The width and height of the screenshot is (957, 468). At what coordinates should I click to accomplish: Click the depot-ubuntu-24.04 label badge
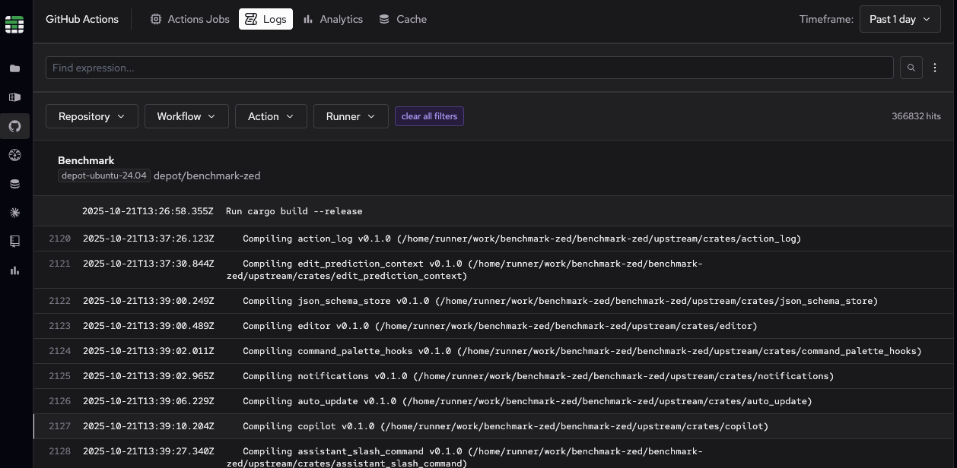[x=103, y=175]
